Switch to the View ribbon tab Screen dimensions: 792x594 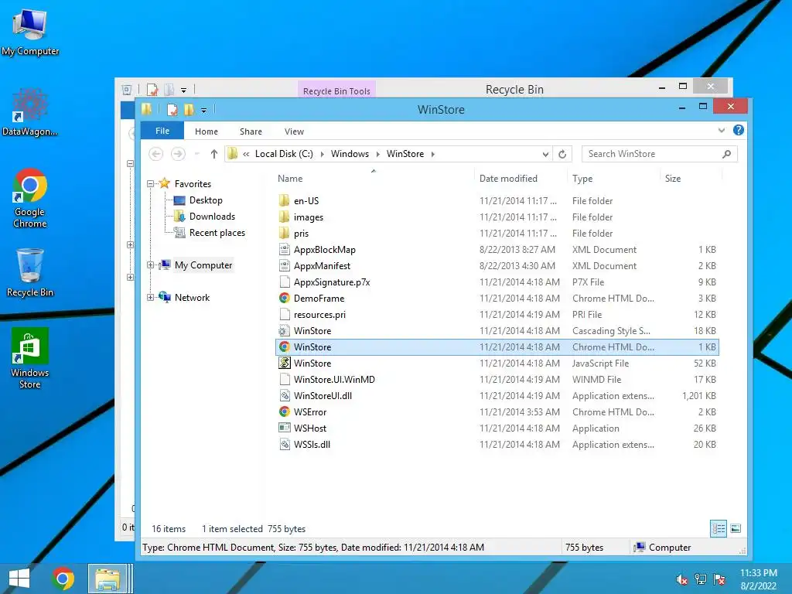click(x=294, y=131)
